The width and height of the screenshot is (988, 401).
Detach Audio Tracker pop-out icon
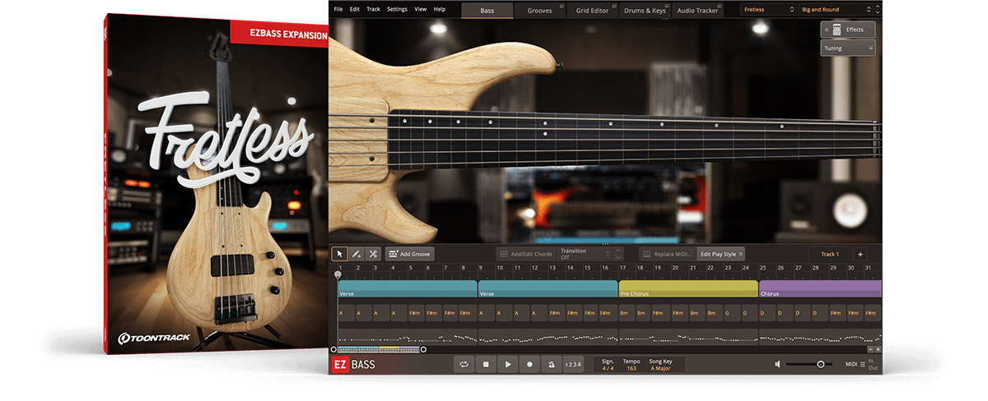click(x=719, y=6)
